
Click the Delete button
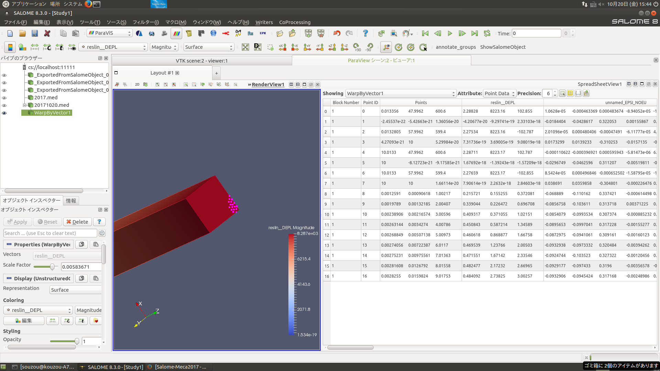point(77,222)
